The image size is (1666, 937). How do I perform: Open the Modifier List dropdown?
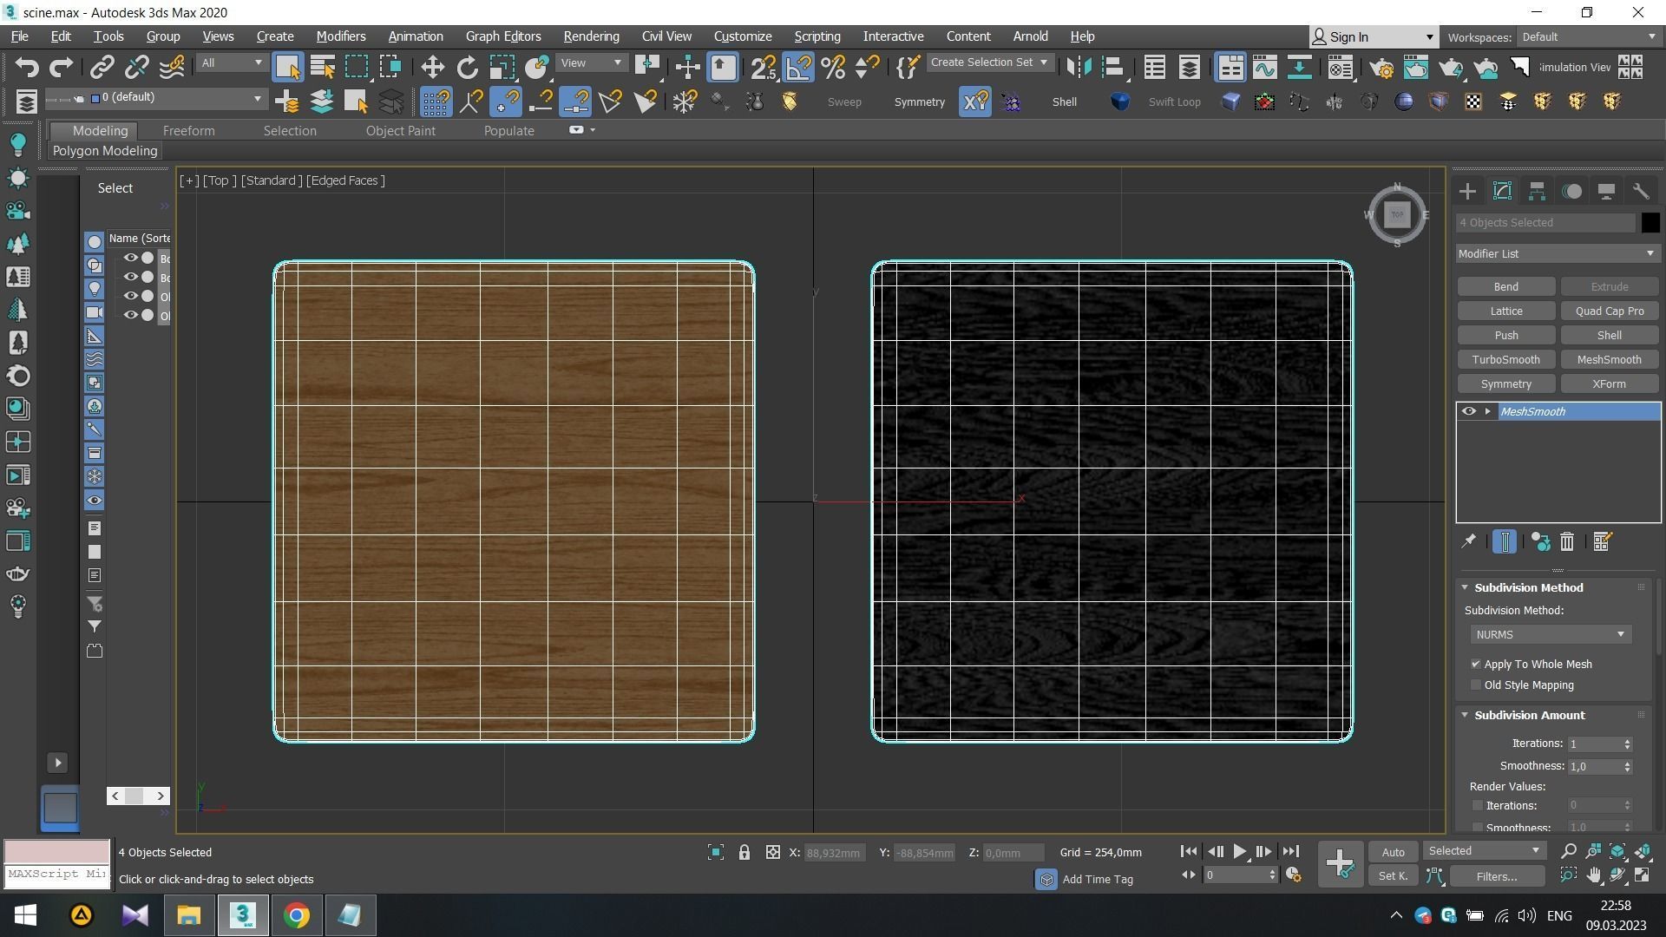(x=1557, y=254)
